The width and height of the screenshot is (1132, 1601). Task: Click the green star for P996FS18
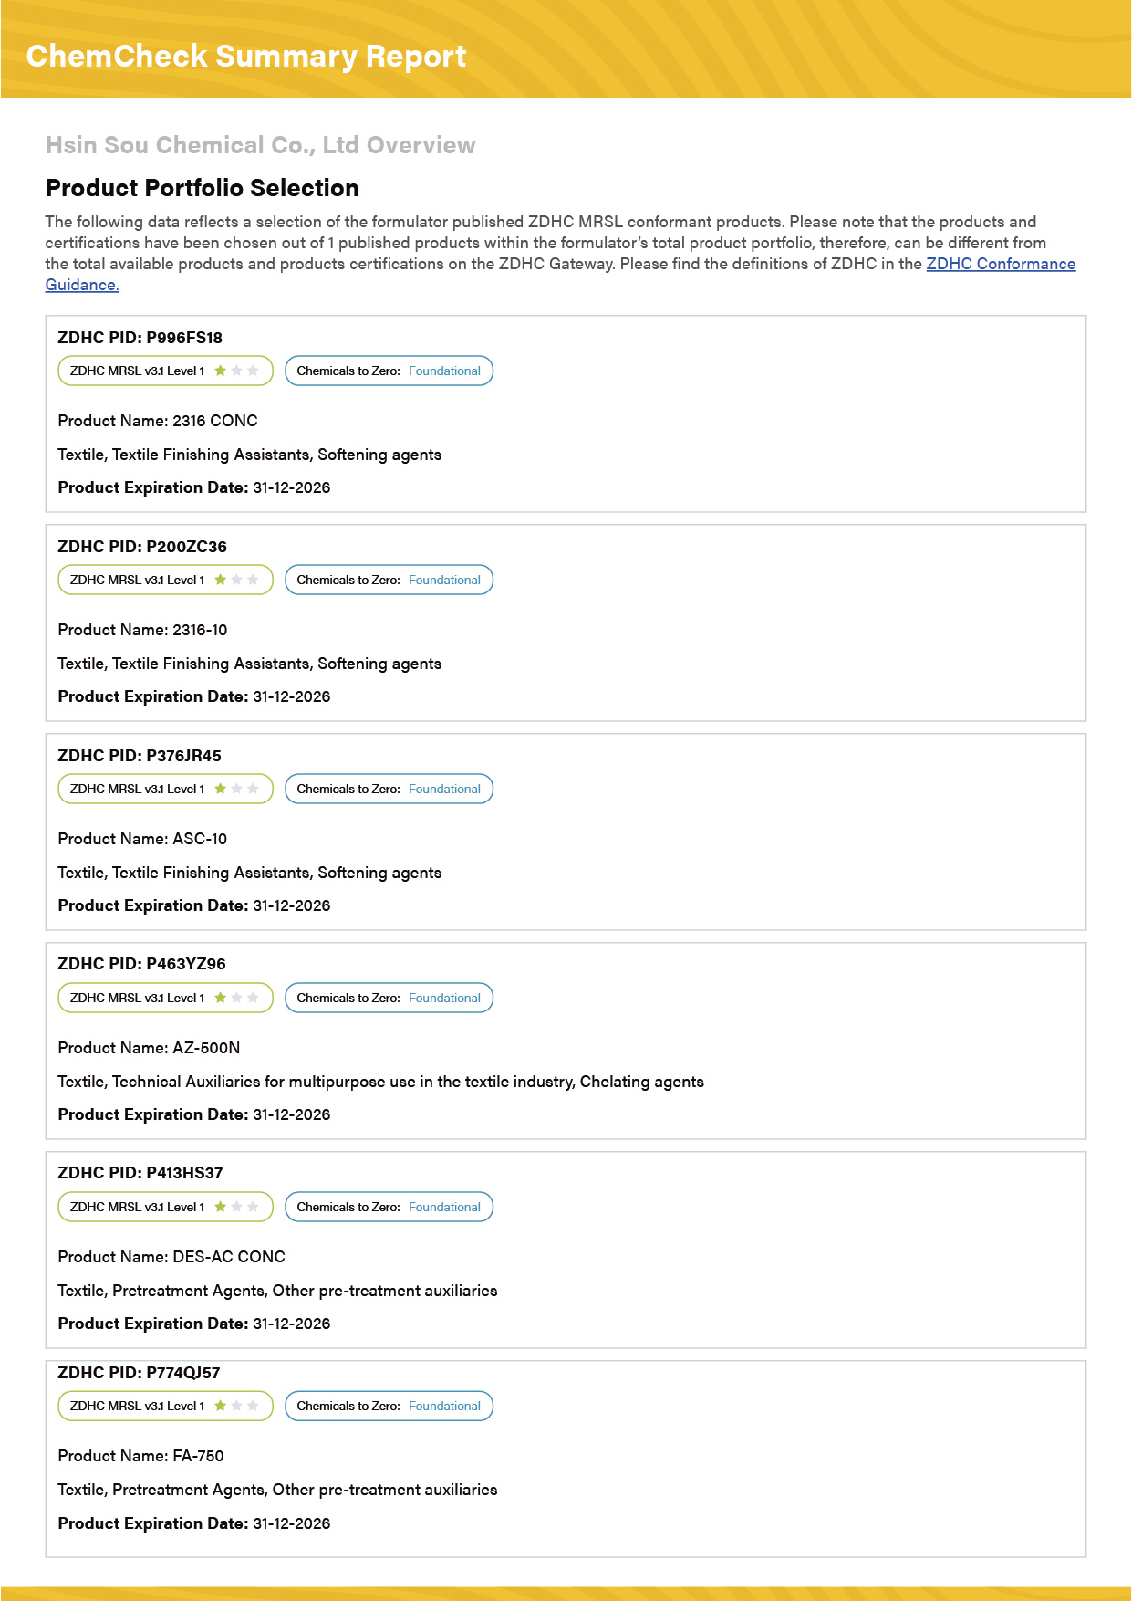(221, 371)
